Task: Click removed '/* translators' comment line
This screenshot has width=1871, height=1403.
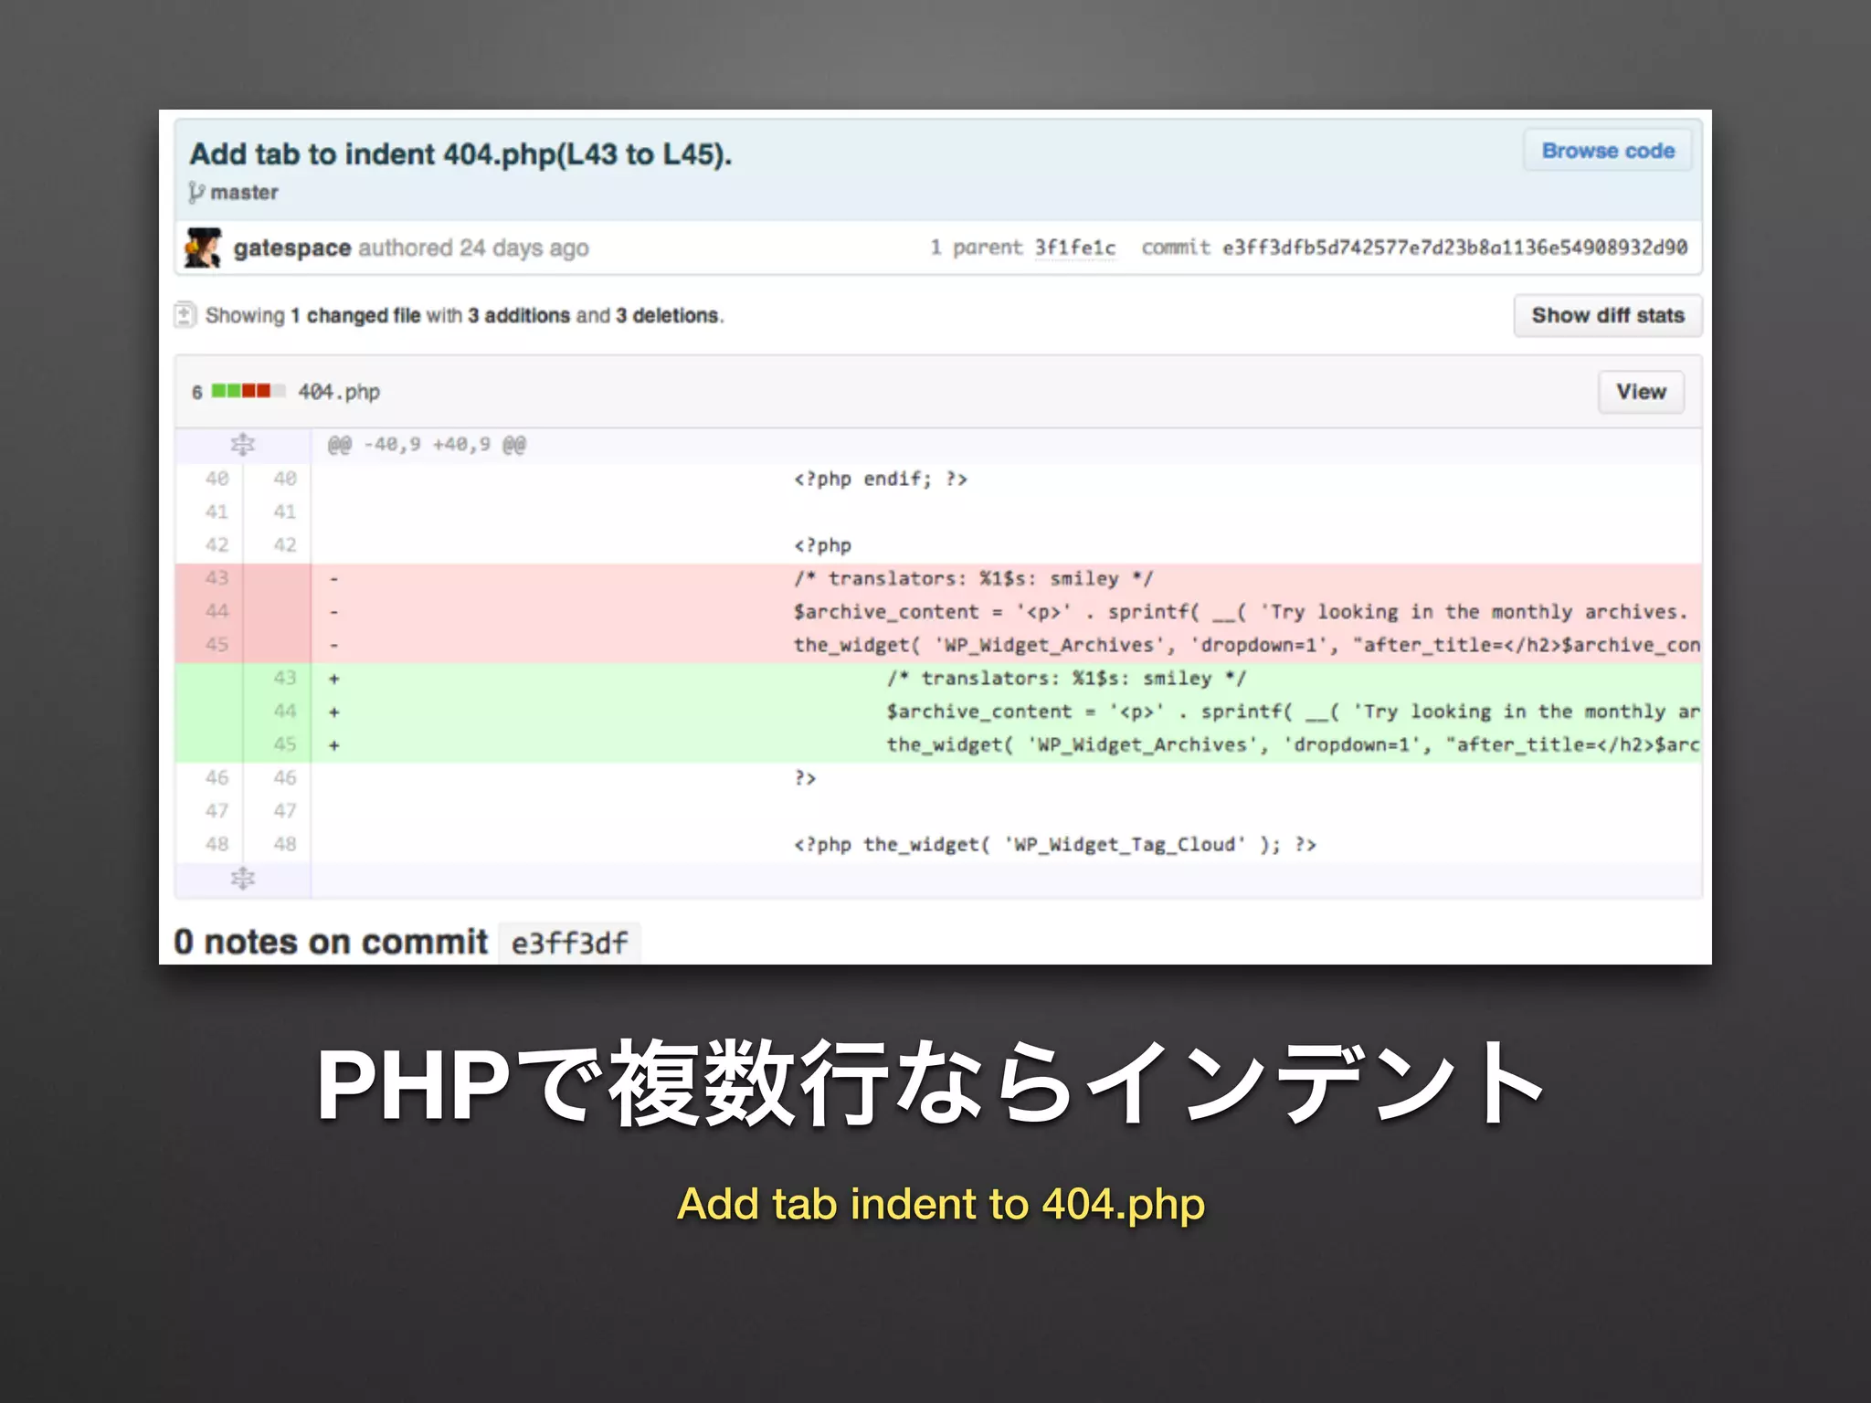Action: click(x=973, y=578)
